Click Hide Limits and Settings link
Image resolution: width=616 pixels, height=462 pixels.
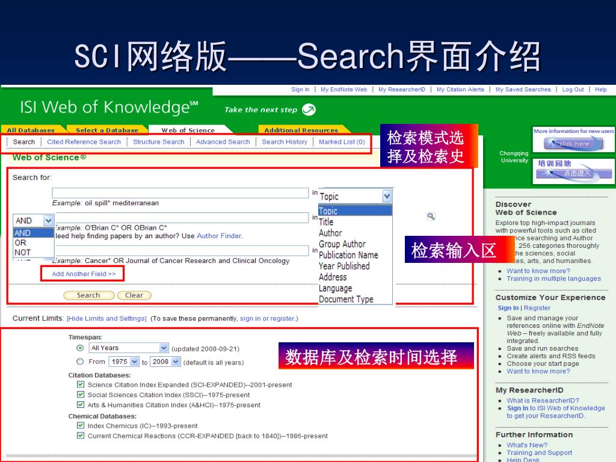click(x=106, y=319)
